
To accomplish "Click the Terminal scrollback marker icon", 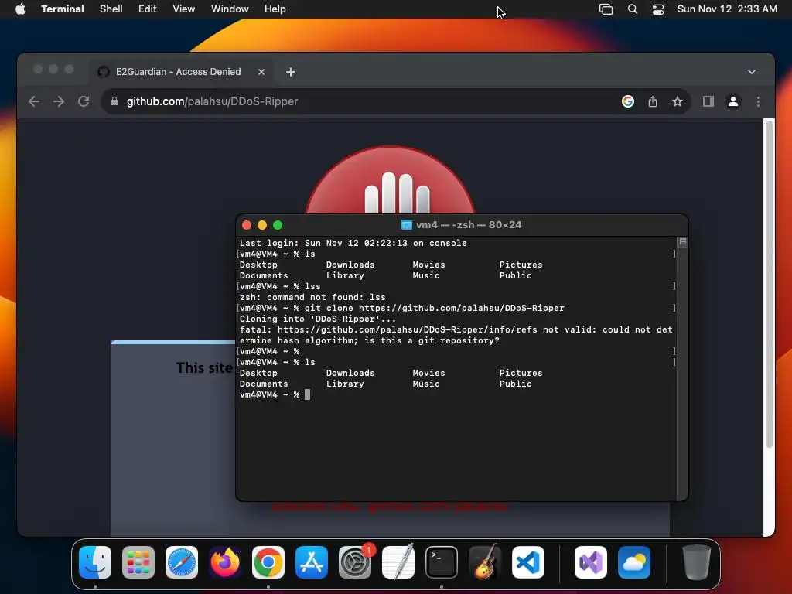I will (x=682, y=242).
